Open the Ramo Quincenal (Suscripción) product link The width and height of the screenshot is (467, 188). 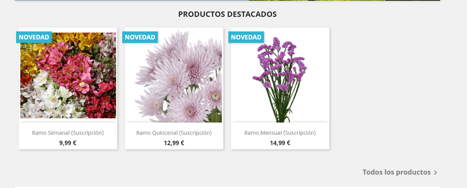point(174,133)
